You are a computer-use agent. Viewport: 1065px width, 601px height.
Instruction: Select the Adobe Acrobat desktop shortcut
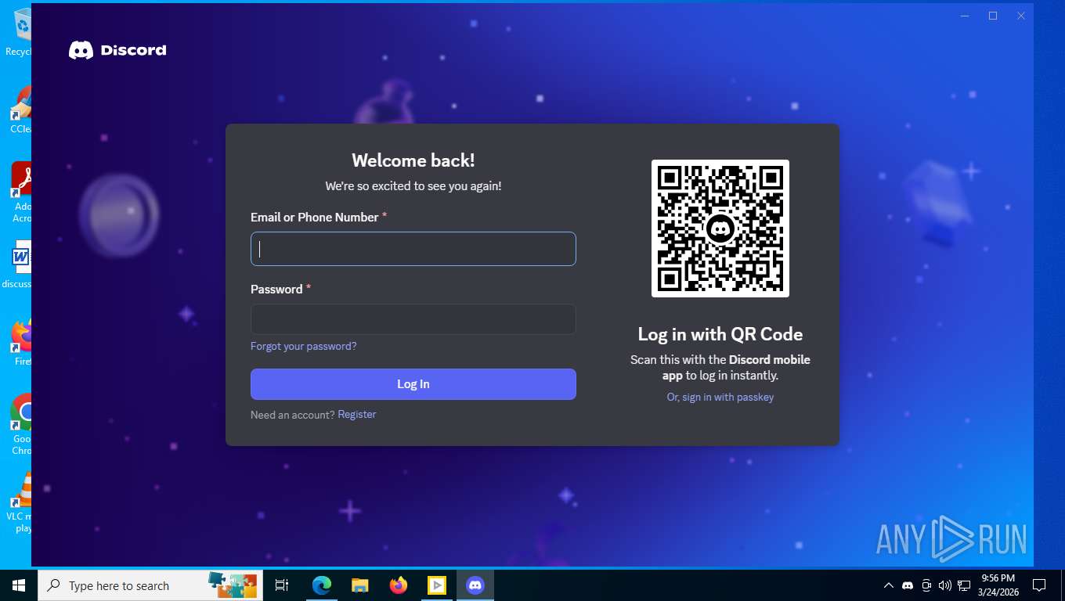22,193
